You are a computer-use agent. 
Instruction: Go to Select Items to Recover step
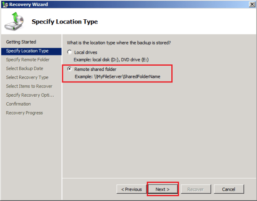pyautogui.click(x=29, y=86)
